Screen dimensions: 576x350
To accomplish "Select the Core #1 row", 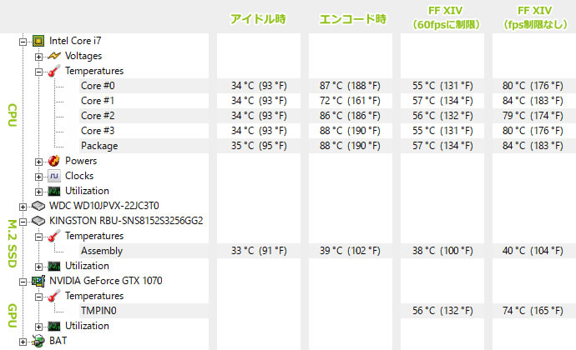I will 144,101.
